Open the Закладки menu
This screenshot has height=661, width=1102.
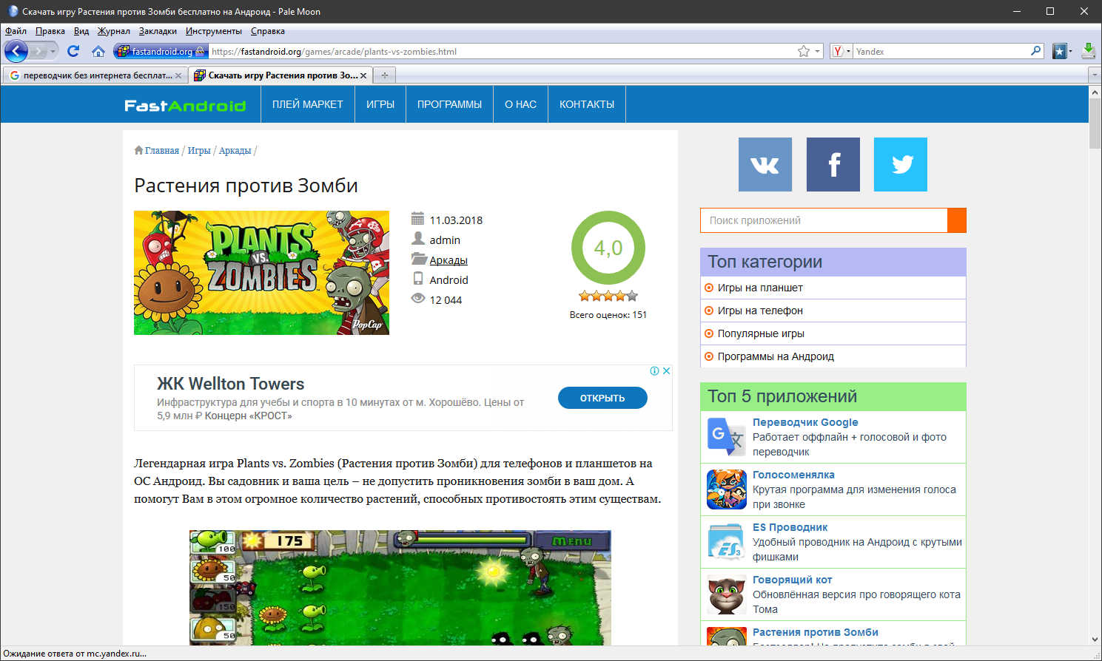coord(158,31)
